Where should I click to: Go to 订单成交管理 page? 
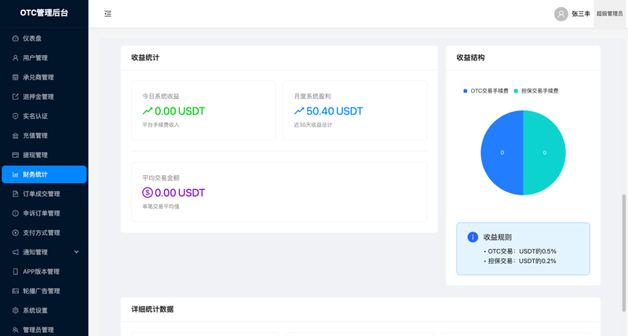click(x=44, y=194)
